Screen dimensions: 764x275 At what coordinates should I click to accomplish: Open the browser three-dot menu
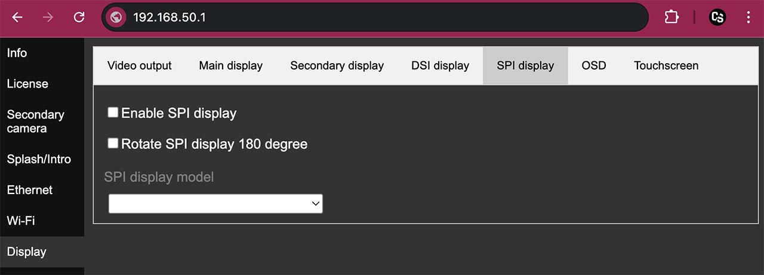point(748,17)
